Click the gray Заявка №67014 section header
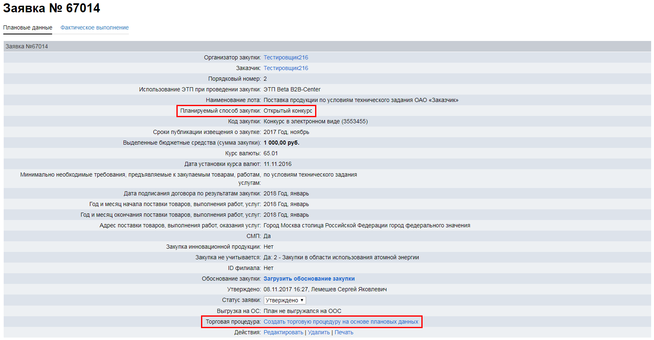654x340 pixels. 27,46
